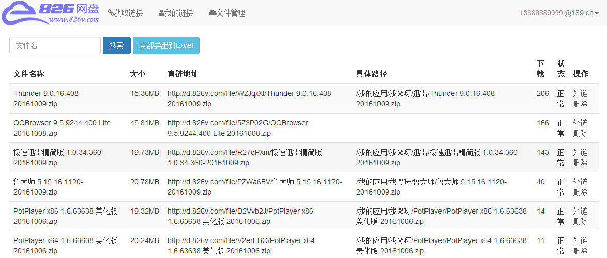Click the size value 20.24MB
The image size is (607, 258).
point(145,240)
